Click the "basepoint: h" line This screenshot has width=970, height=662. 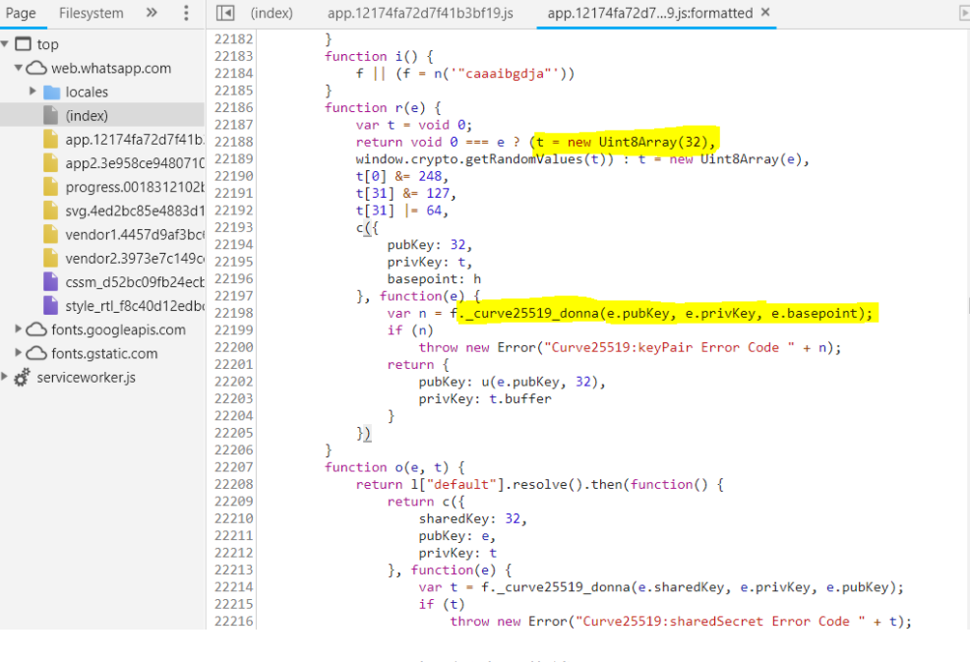434,279
